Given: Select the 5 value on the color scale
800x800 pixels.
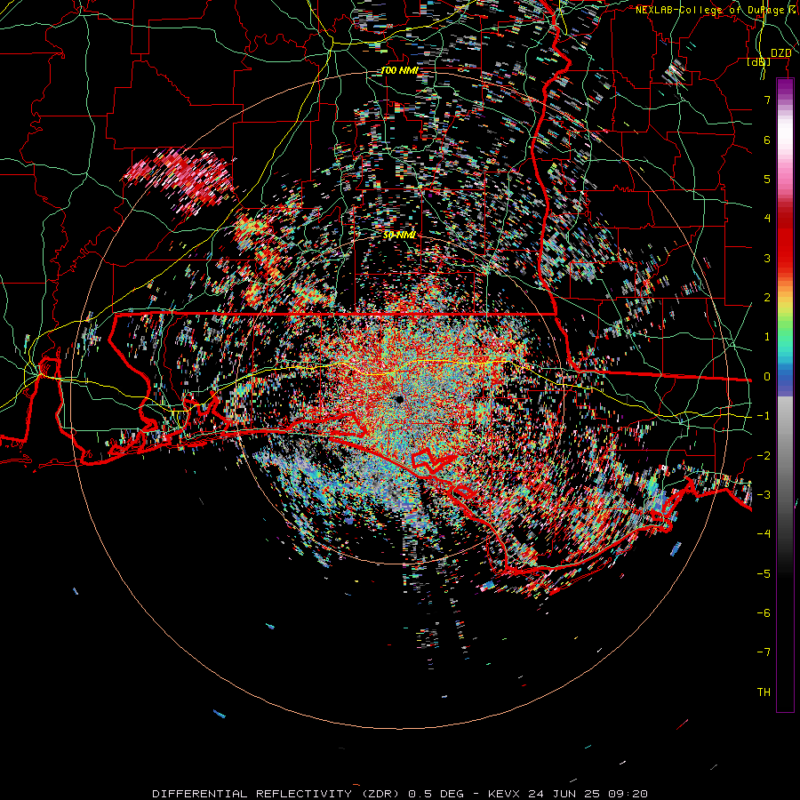Looking at the screenshot, I should click(767, 179).
